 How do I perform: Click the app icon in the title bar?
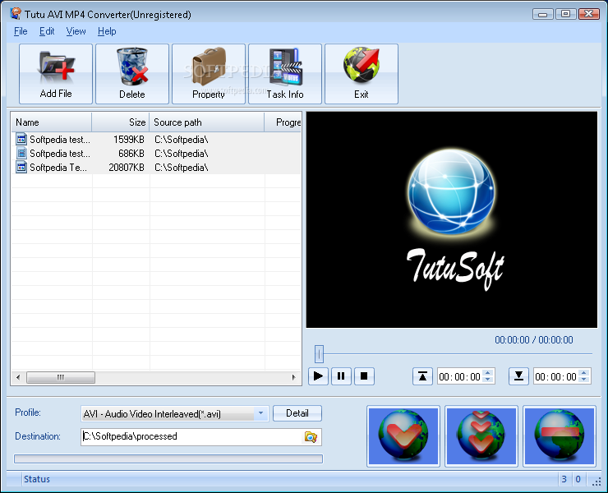16,14
